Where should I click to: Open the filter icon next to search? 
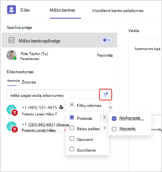(x=106, y=95)
